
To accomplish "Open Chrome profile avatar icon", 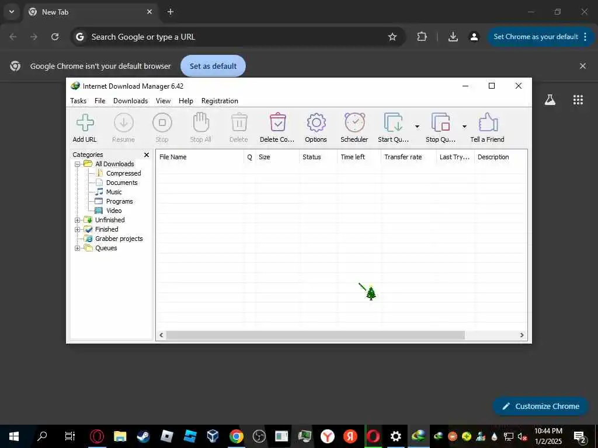I will 474,37.
